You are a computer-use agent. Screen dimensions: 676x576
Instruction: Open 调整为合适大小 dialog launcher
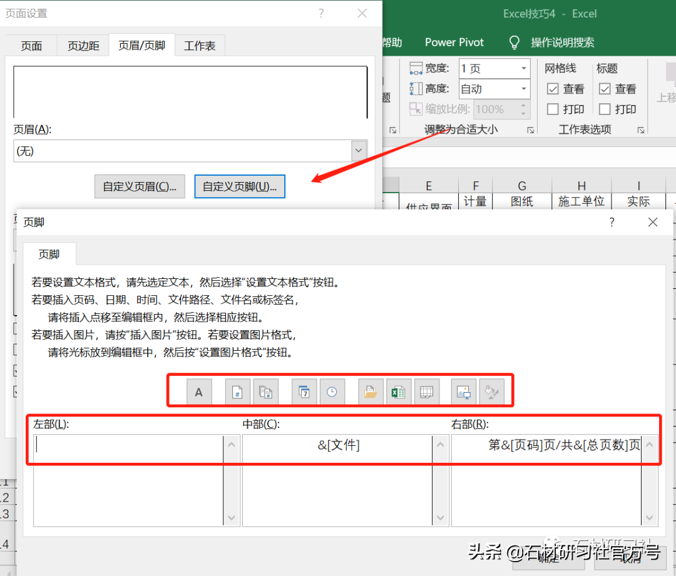click(530, 130)
